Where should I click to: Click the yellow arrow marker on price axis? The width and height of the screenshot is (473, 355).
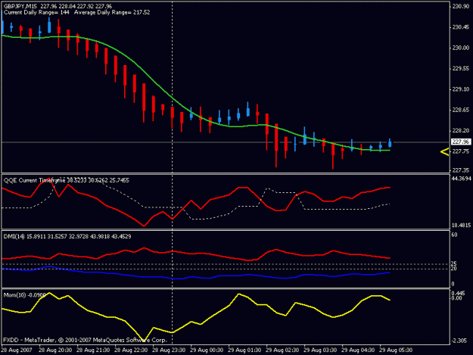click(x=445, y=152)
